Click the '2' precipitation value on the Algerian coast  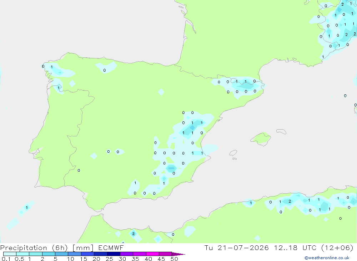coord(290,201)
